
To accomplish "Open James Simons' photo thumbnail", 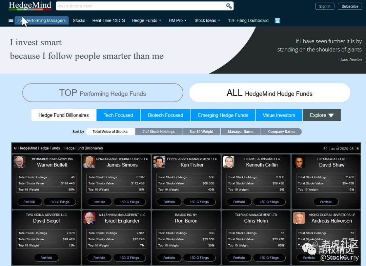I will click(x=89, y=162).
